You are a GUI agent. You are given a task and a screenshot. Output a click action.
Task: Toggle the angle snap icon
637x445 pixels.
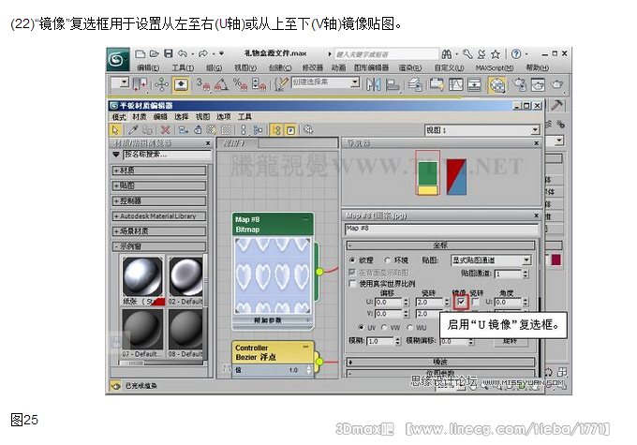click(x=221, y=84)
